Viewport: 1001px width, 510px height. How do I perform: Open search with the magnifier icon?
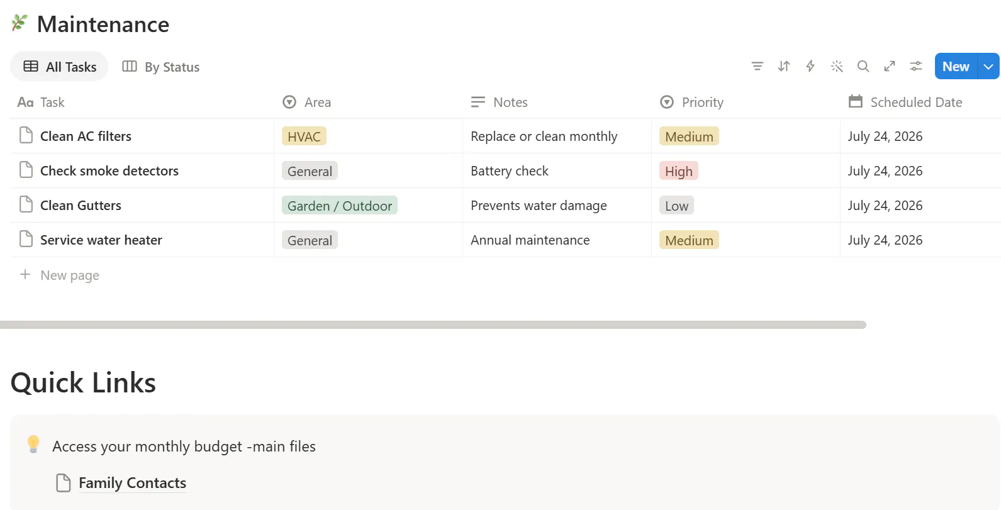point(863,66)
